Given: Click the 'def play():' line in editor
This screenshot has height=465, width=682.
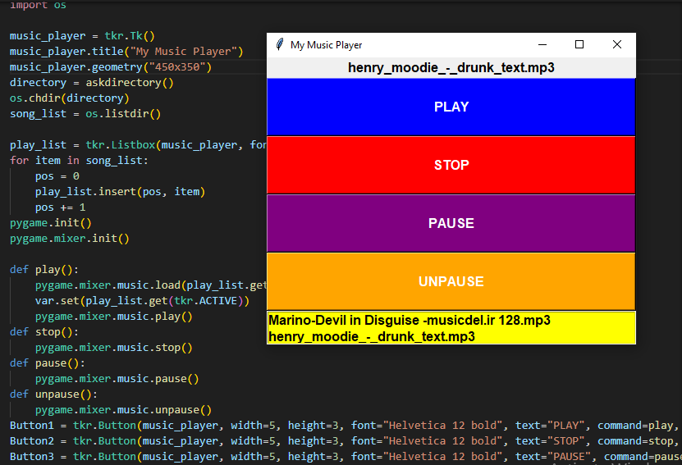Looking at the screenshot, I should pos(44,270).
